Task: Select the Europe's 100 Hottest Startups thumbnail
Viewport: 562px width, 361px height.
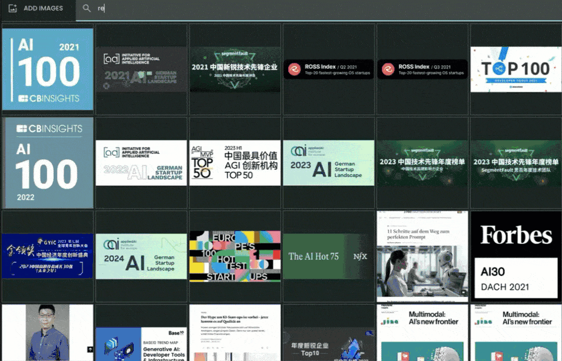Action: pos(235,256)
